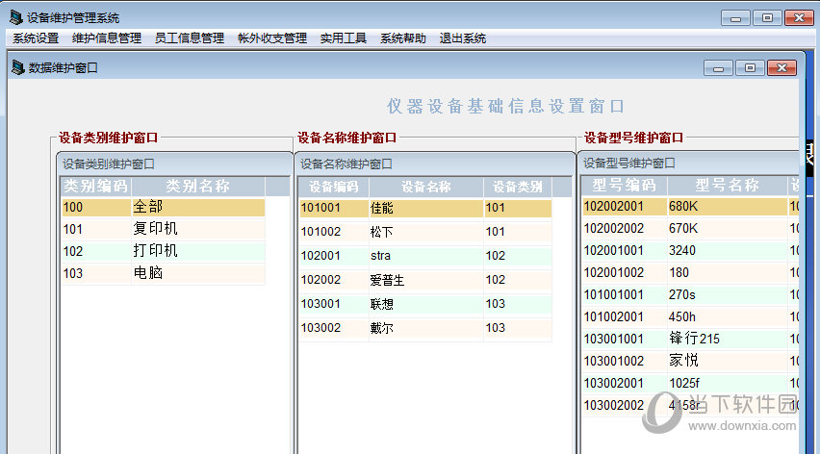
Task: Click device code cell 103002
Action: pyautogui.click(x=333, y=328)
